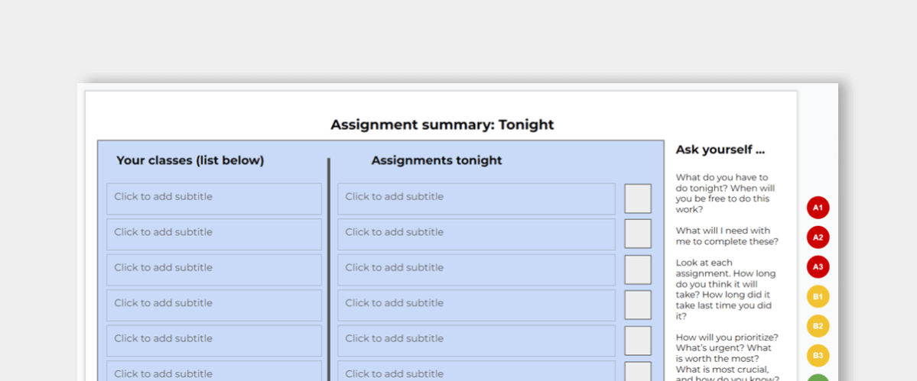The image size is (917, 381).
Task: Check the first assignment's checkbox
Action: click(x=638, y=199)
